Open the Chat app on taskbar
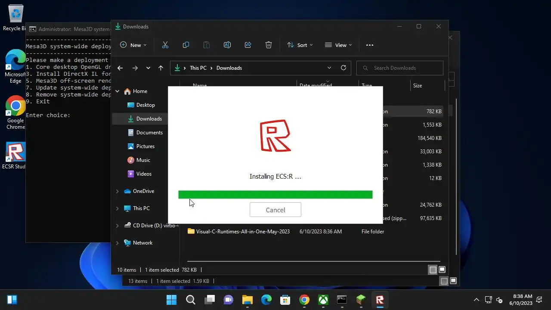 pyautogui.click(x=228, y=300)
